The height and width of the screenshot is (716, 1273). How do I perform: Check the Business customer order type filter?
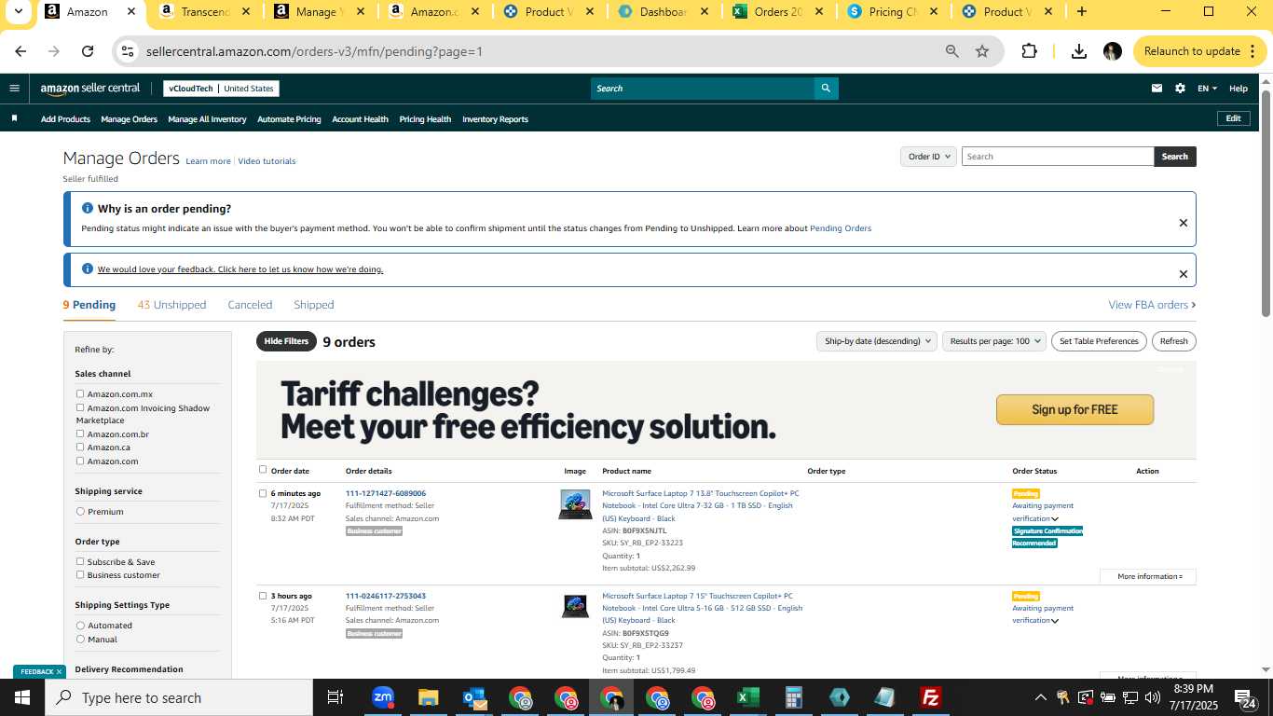tap(80, 574)
